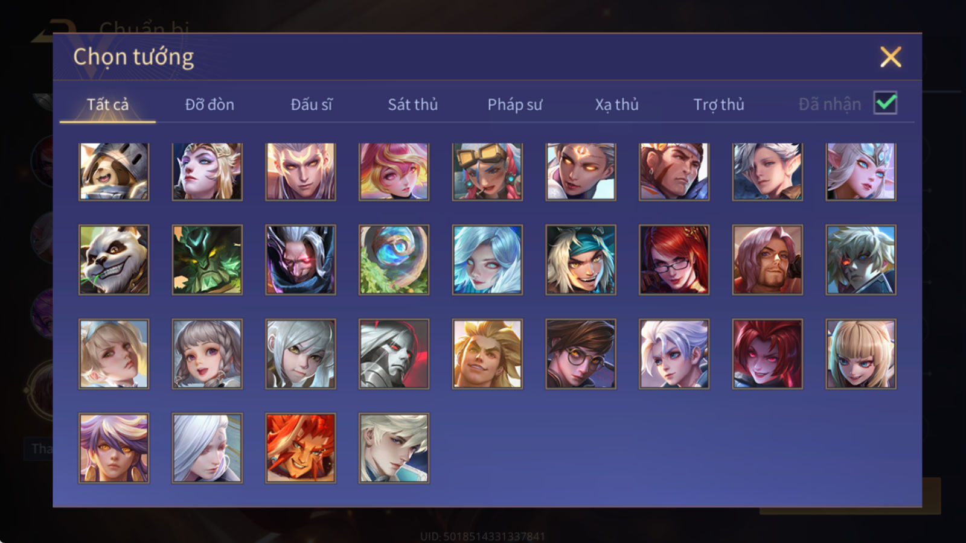Choose the swirling blue orb hero portrait
This screenshot has height=543, width=966.
pos(394,260)
